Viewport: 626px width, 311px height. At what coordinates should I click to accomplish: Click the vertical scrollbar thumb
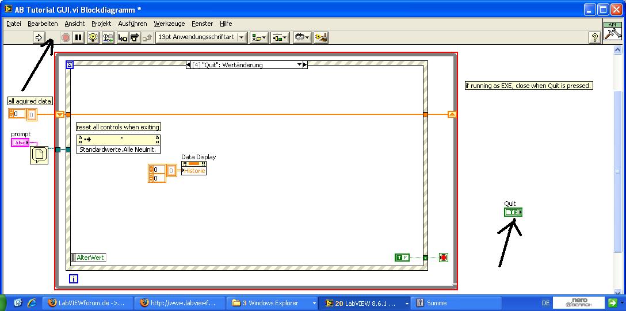(617, 171)
